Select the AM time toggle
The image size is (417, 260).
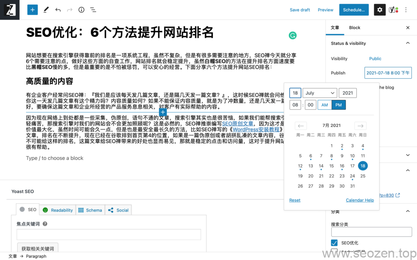[x=325, y=105]
